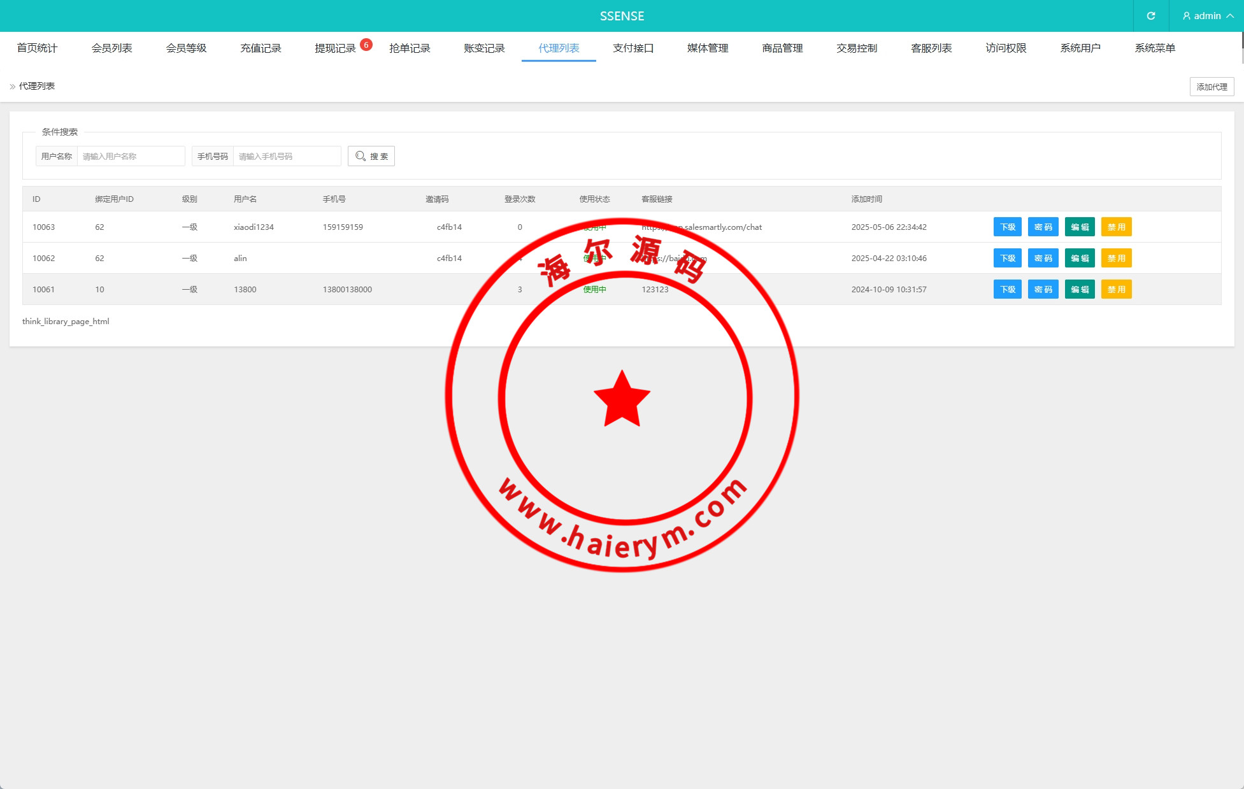Click the breadcrumb arrows icon by 代理列表
This screenshot has height=789, width=1244.
click(x=13, y=87)
